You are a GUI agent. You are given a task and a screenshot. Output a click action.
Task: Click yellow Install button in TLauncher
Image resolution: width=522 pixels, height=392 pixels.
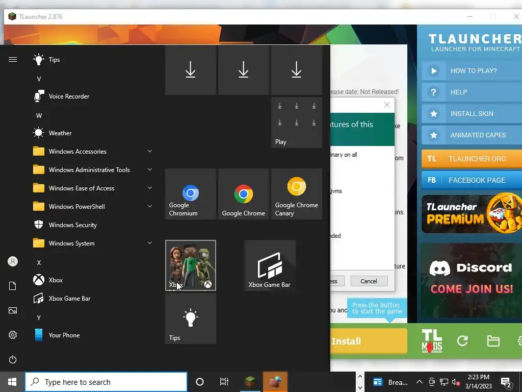(x=369, y=341)
